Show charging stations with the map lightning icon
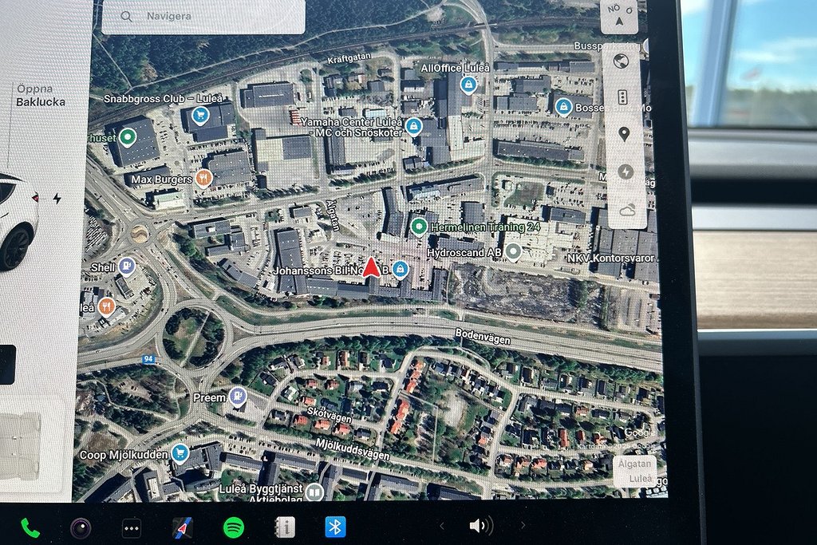Screen dimensions: 817x545 pos(626,172)
